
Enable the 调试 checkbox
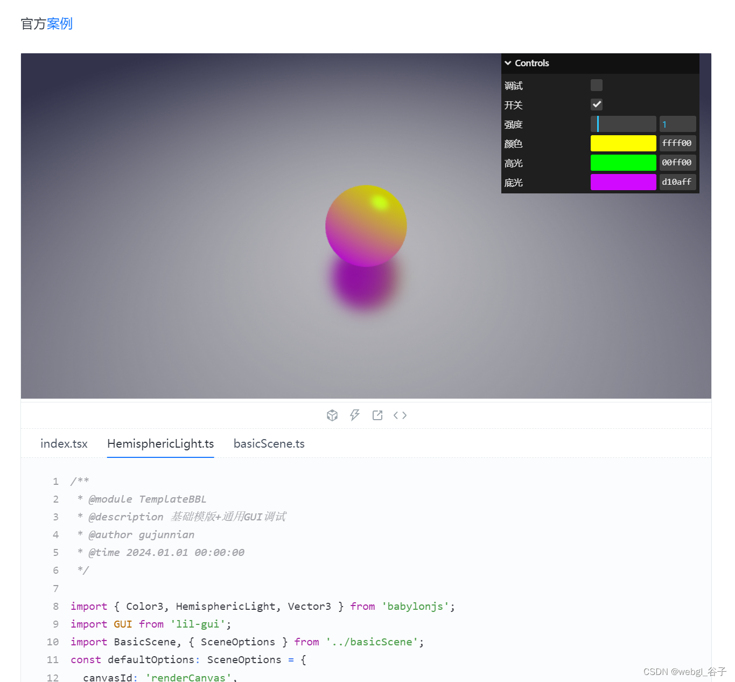click(596, 85)
